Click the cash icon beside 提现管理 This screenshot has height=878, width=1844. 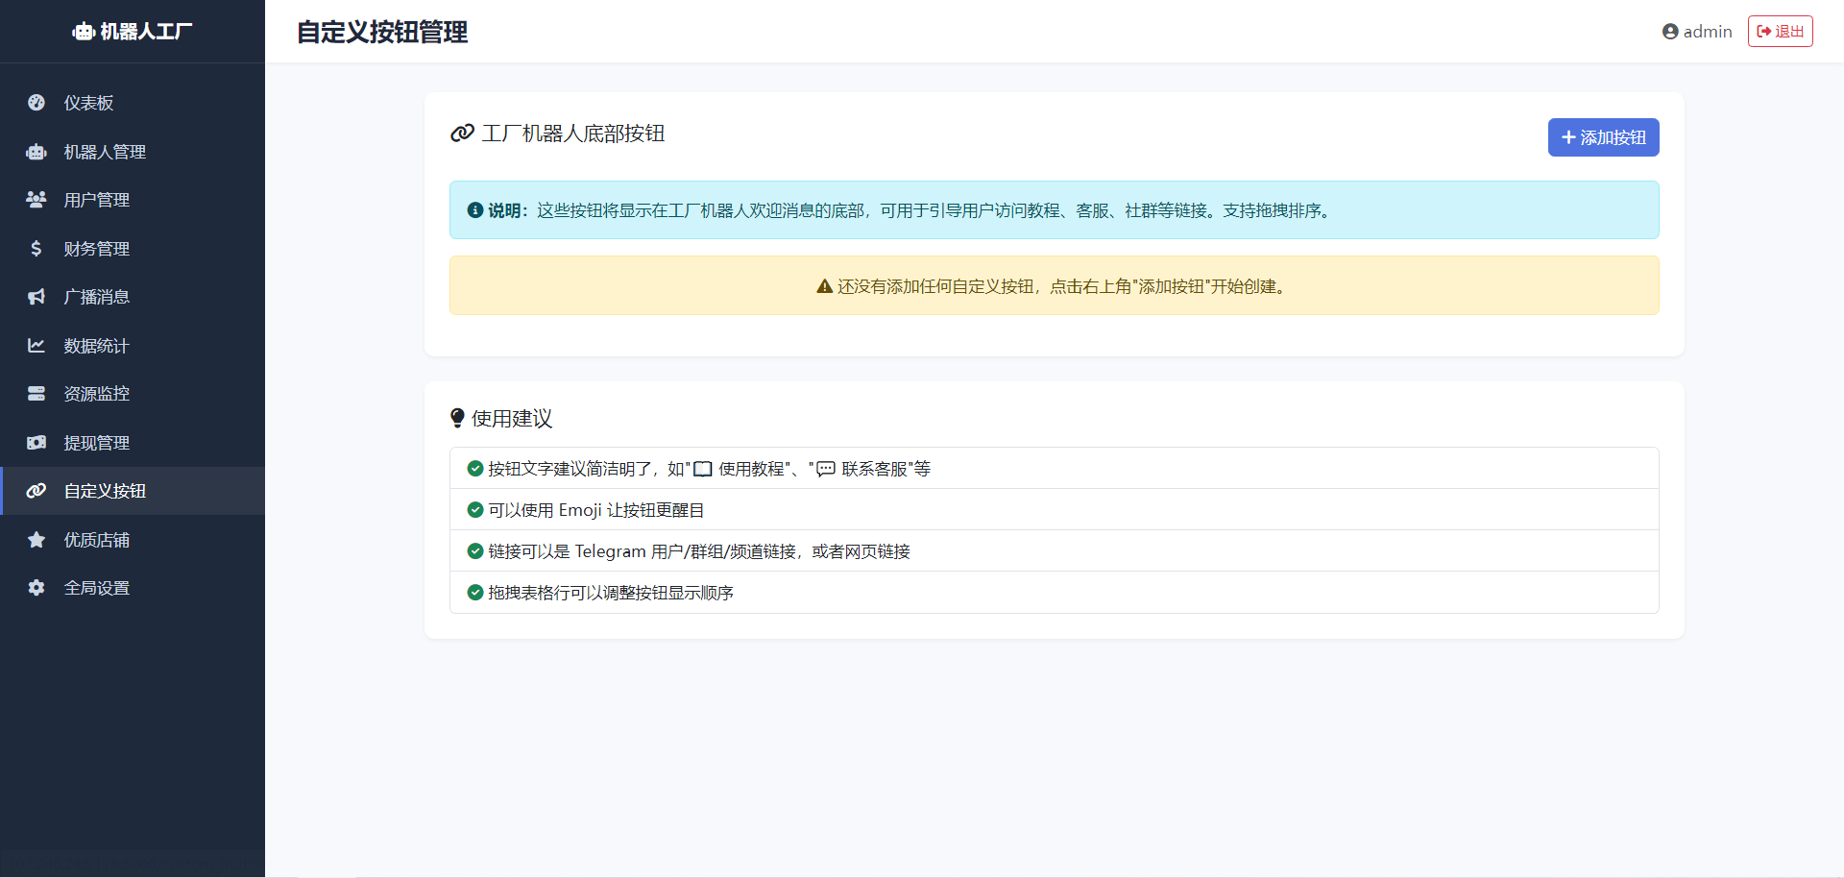[36, 443]
